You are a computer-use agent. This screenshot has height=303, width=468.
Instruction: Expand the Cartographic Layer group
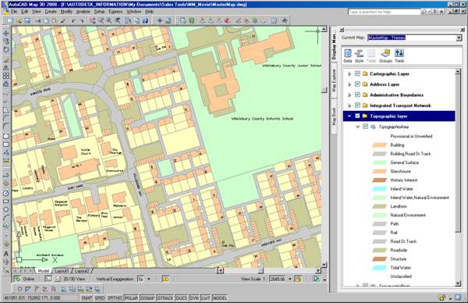tap(349, 74)
